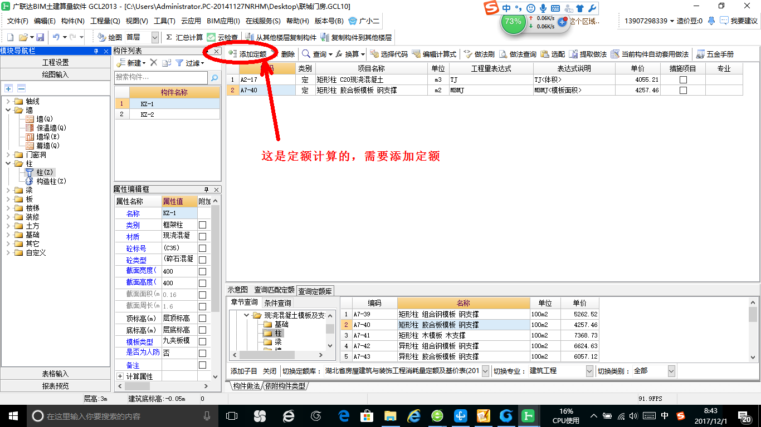This screenshot has width=761, height=427.
Task: Switch to the 示意图 tab
Action: click(238, 290)
